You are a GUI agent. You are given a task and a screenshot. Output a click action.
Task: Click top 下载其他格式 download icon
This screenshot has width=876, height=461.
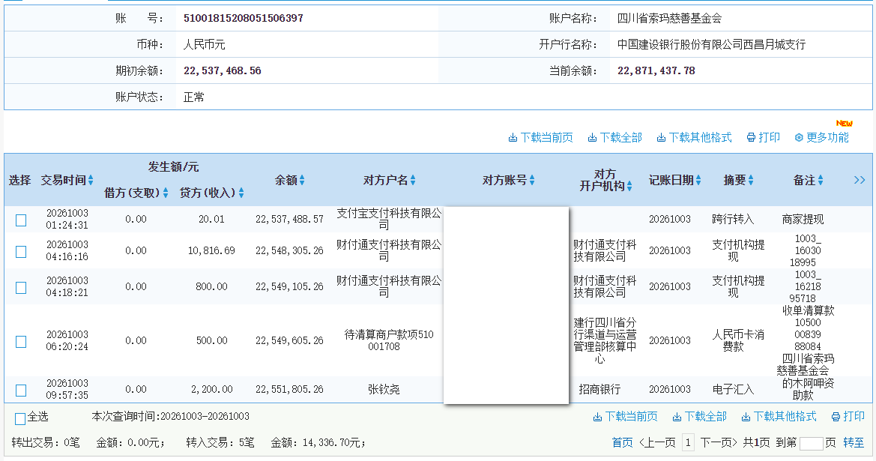[x=661, y=137]
